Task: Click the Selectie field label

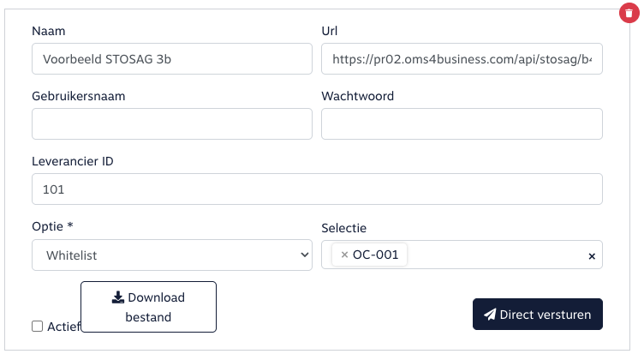Action: 343,228
